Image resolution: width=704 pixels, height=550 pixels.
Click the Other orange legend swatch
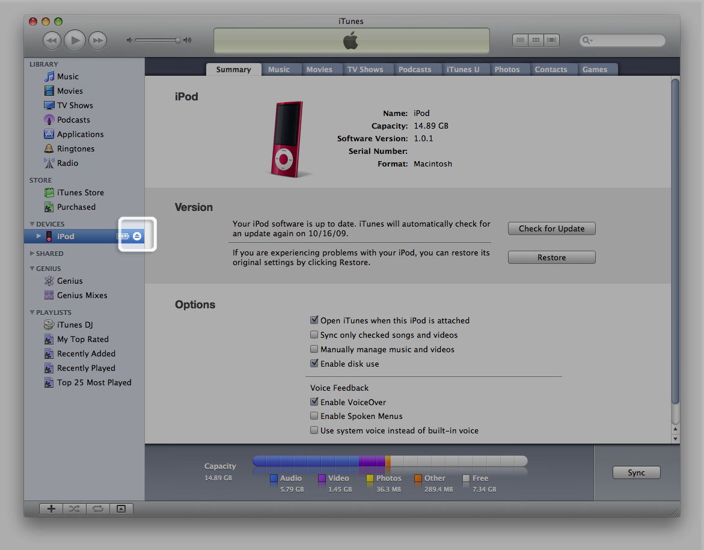(x=418, y=478)
